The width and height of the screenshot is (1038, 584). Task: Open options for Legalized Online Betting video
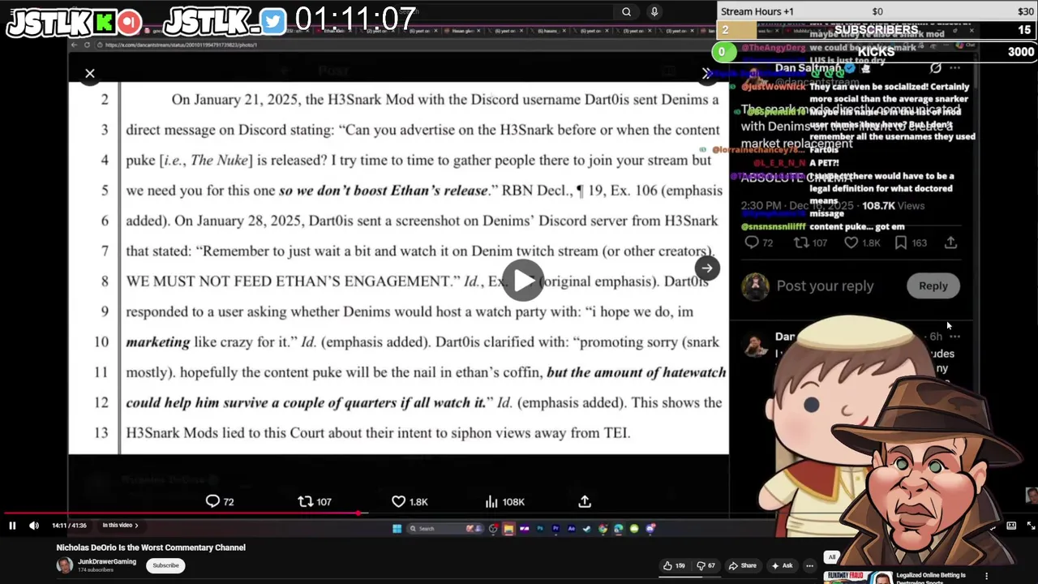point(987,576)
